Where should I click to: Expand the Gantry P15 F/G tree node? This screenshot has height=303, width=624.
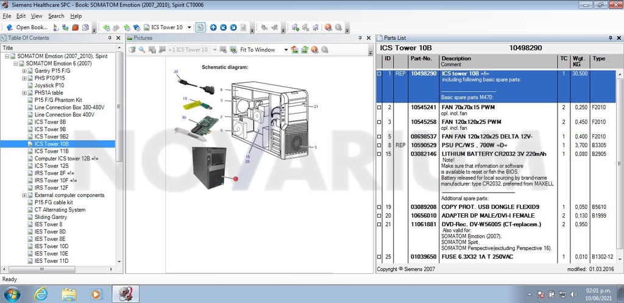pos(24,71)
